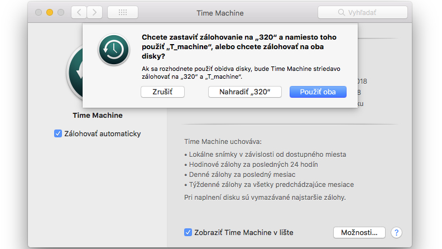The image size is (442, 249).
Task: Minimize the window with the yellow button
Action: 50,12
